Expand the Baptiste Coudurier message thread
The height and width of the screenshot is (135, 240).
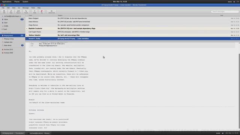pyautogui.click(x=27, y=28)
